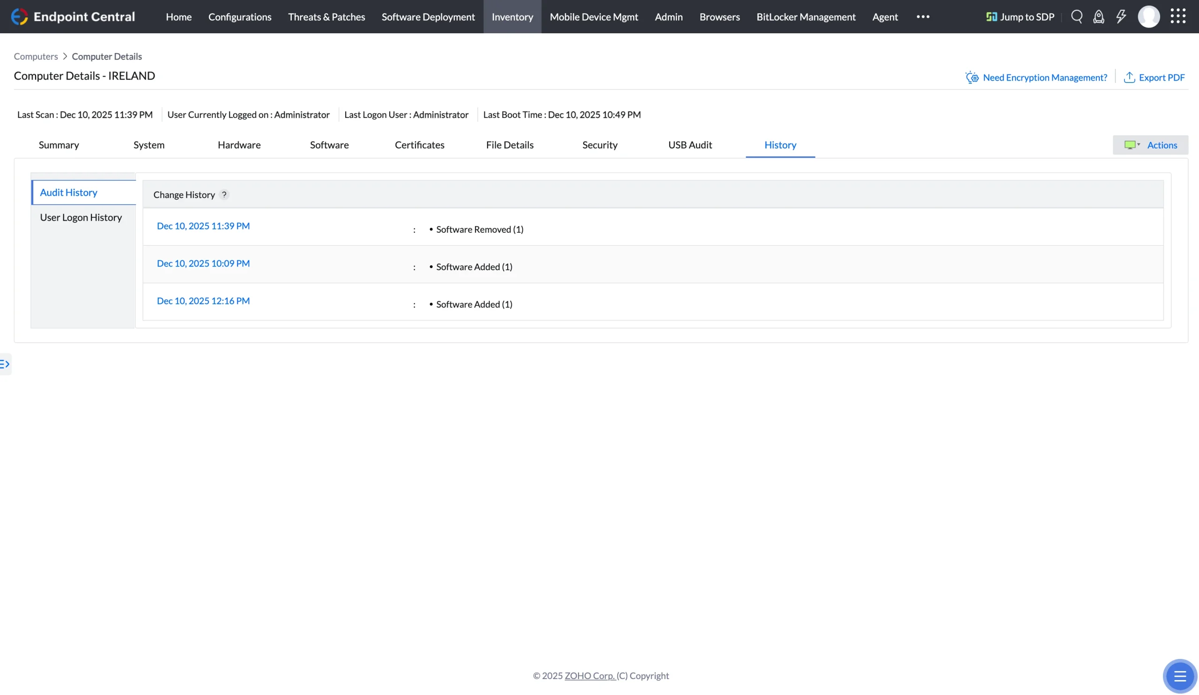The width and height of the screenshot is (1199, 695).
Task: Export computer details as PDF
Action: point(1155,78)
